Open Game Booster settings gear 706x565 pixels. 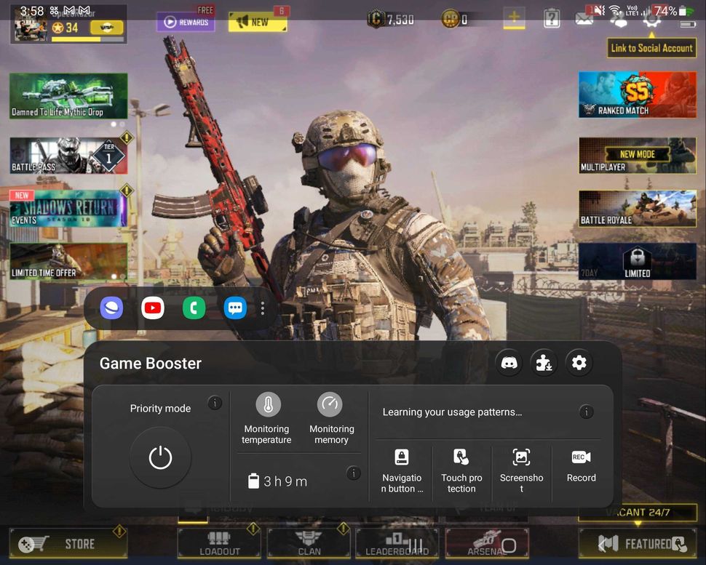point(579,362)
